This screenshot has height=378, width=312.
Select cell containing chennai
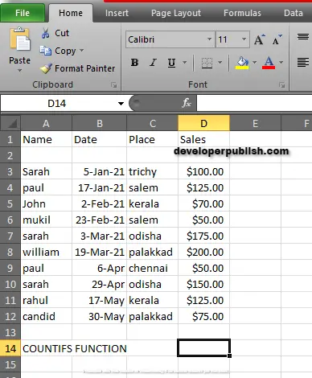pyautogui.click(x=153, y=268)
